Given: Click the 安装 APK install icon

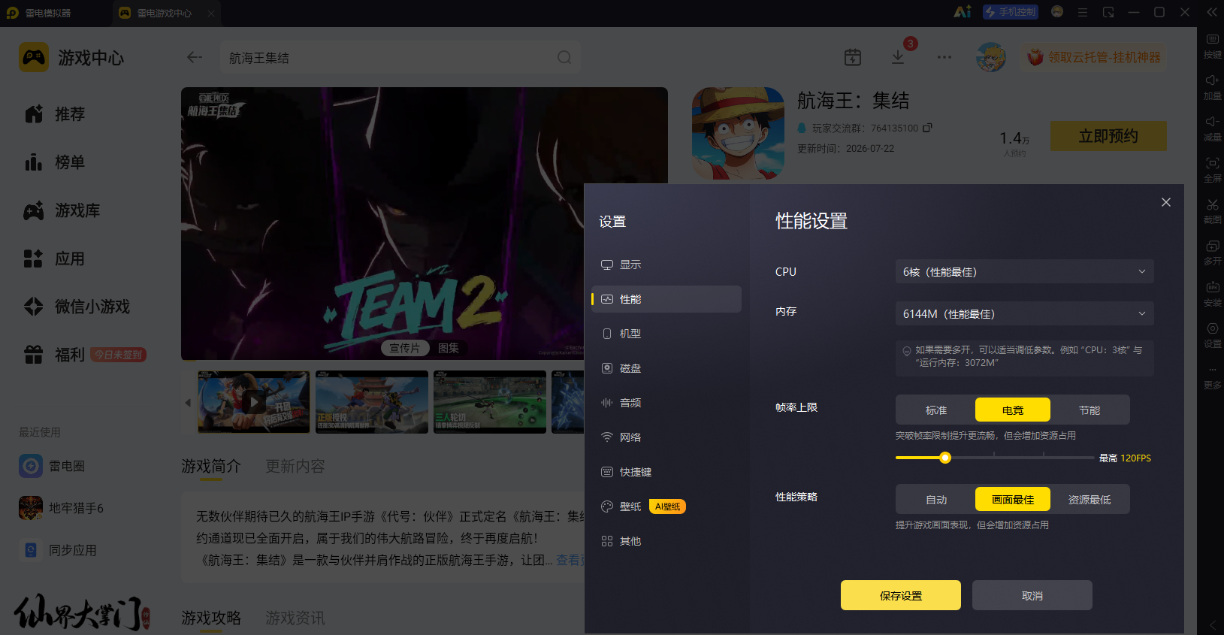Looking at the screenshot, I should (1212, 293).
